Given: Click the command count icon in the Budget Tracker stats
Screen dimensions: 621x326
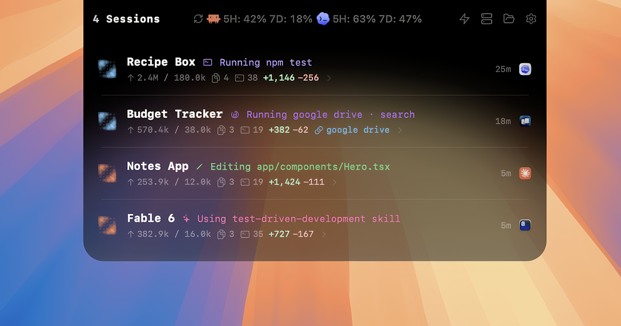Looking at the screenshot, I should tap(245, 130).
